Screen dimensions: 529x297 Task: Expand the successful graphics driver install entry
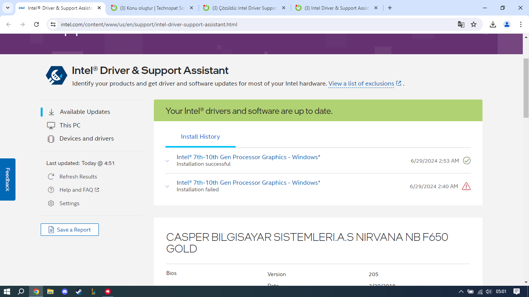coord(167,161)
